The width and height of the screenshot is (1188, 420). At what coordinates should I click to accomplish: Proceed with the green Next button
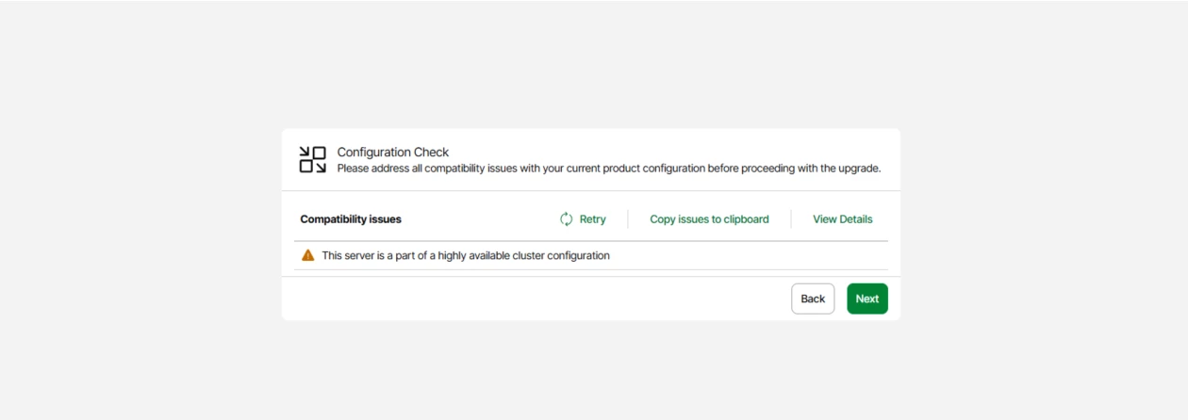click(x=866, y=299)
